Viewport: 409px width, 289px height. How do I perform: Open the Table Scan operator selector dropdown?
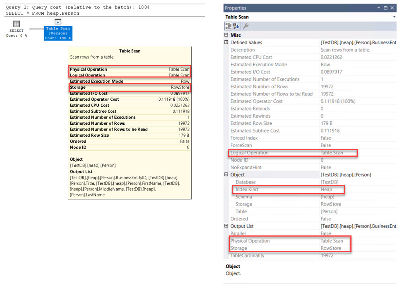395,17
